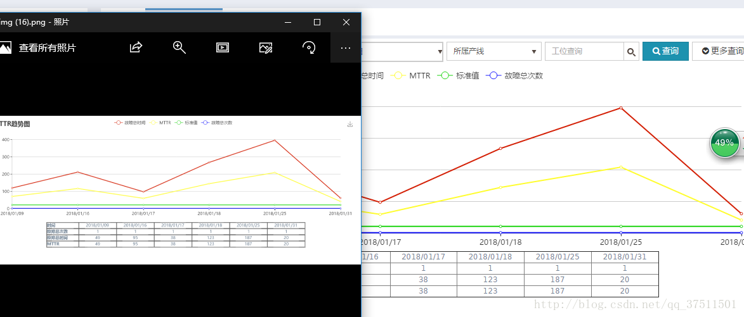Viewport: 744px width, 317px height.
Task: Go to 查看所有照片 in Photos
Action: point(47,48)
